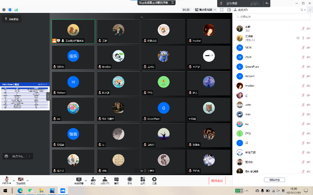Expand microphone options arrow beside mute

click(14, 180)
